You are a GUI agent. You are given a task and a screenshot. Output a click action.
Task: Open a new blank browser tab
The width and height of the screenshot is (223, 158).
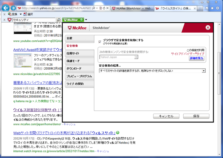coord(200,9)
